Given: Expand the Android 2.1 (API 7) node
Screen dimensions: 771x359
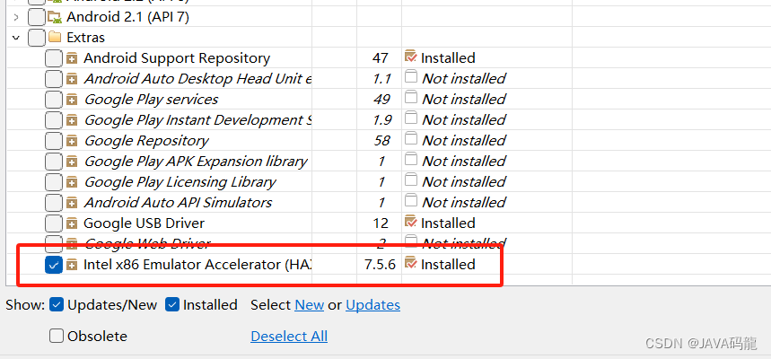Looking at the screenshot, I should (x=16, y=17).
